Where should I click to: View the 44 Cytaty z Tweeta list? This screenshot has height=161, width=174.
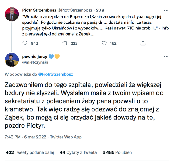pyautogui.click(x=78, y=152)
